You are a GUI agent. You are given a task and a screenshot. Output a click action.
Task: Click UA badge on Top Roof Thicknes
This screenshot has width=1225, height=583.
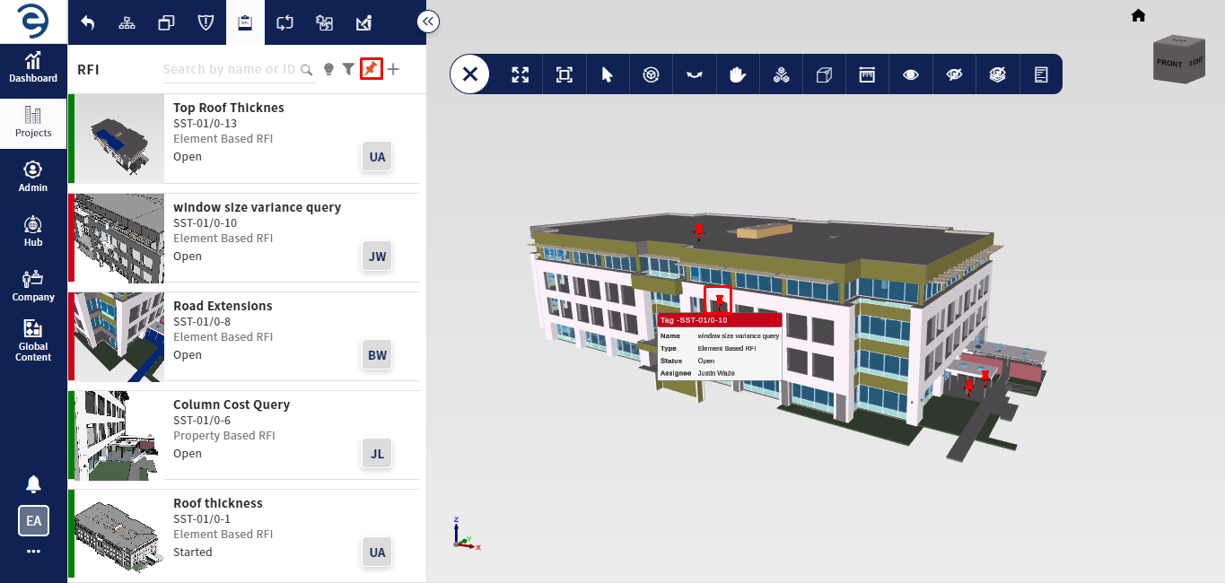click(377, 157)
